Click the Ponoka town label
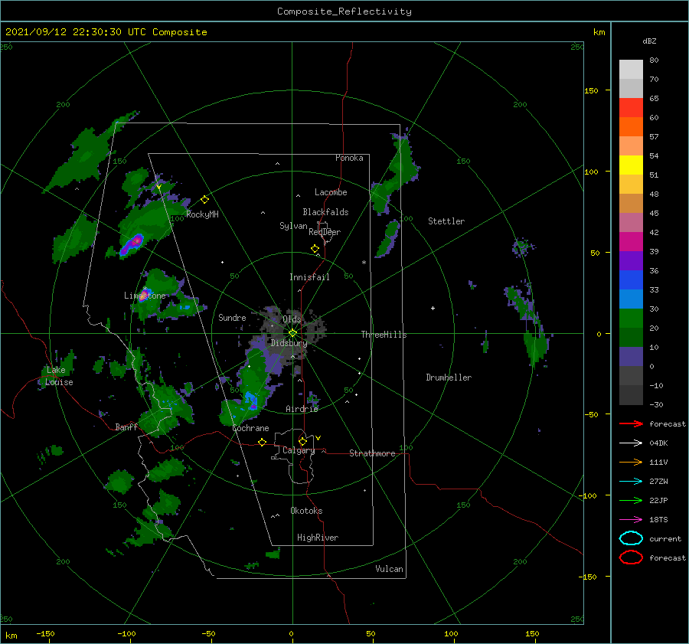Image resolution: width=689 pixels, height=644 pixels. click(349, 158)
